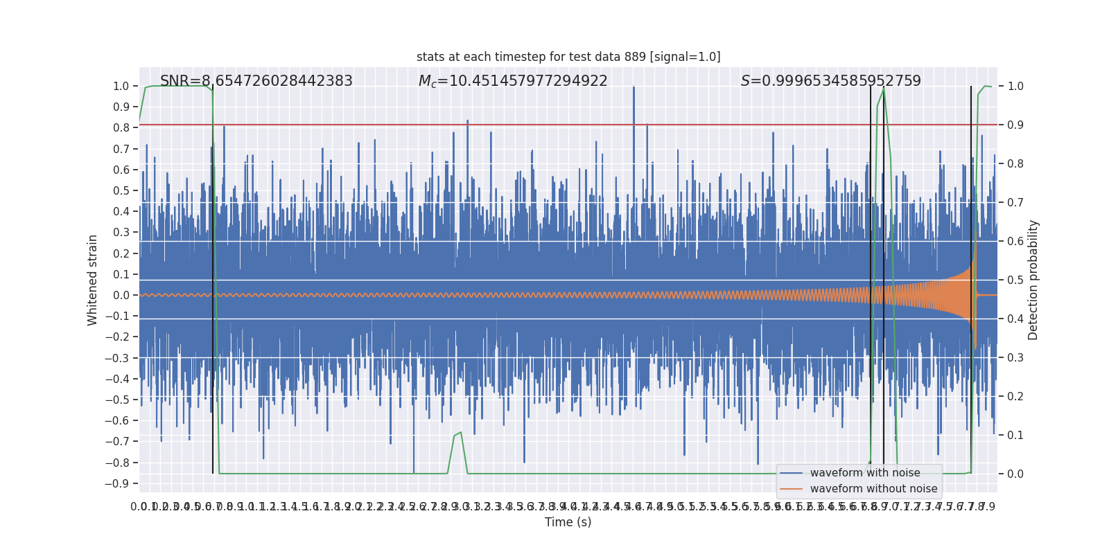This screenshot has width=1109, height=554.
Task: Pick the blue line sample in legend
Action: [x=791, y=473]
